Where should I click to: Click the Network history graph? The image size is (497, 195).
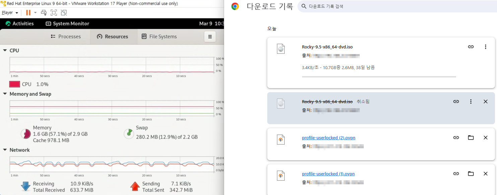112,164
